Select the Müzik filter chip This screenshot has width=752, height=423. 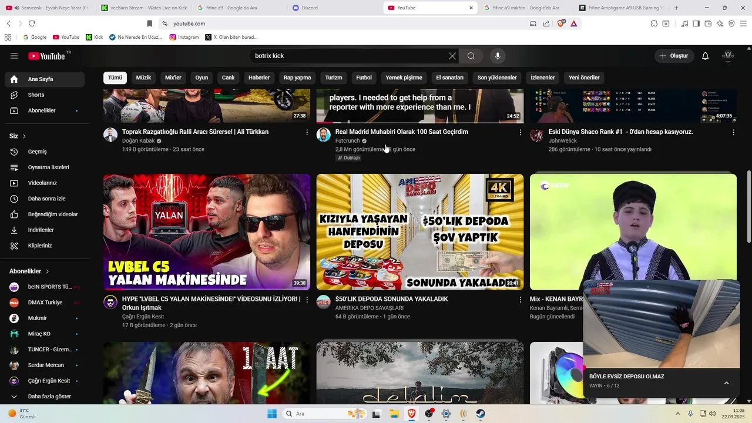143,78
